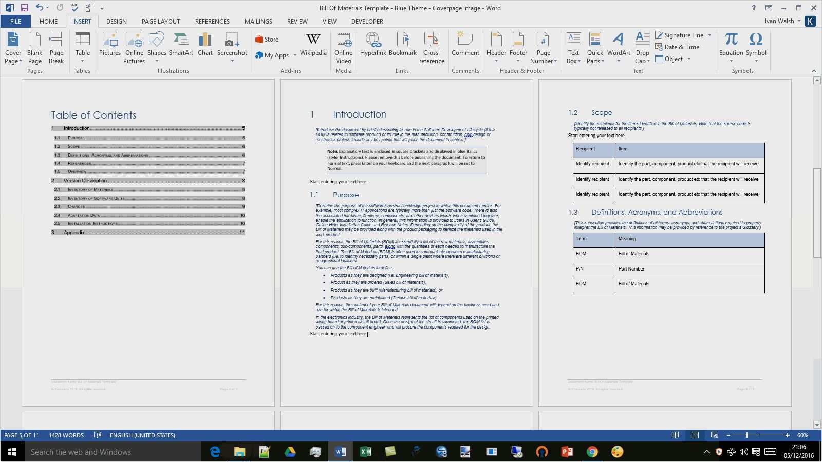This screenshot has width=822, height=462.
Task: Expand the Equation dropdown
Action: 731,61
